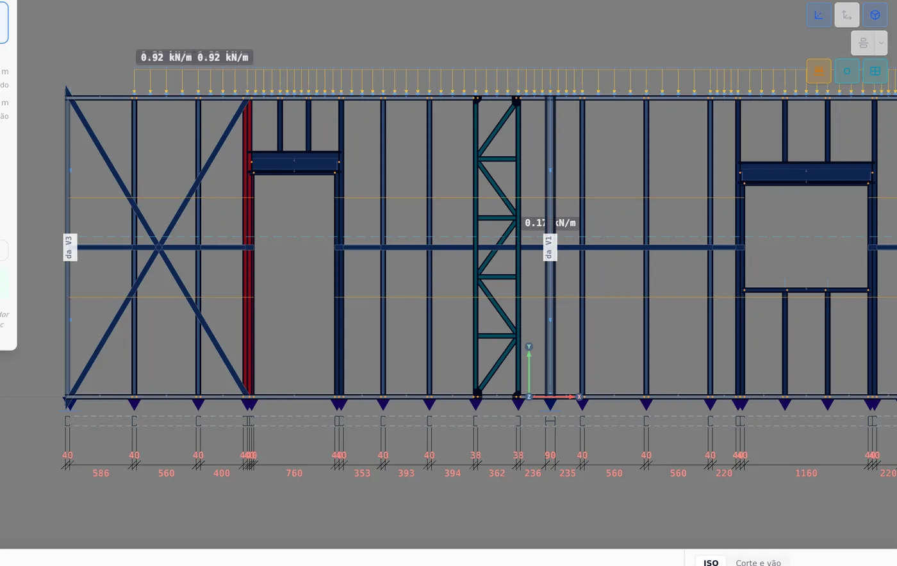Click the align/distribute center icon button
This screenshot has width=897, height=566.
coord(863,43)
